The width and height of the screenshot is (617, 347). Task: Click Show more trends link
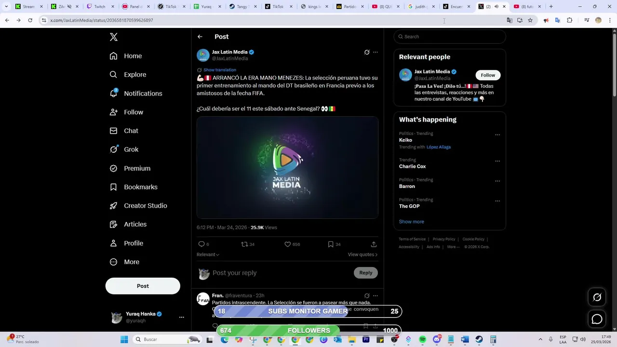tap(412, 222)
